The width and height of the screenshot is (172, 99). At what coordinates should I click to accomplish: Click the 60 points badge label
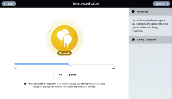(64, 53)
